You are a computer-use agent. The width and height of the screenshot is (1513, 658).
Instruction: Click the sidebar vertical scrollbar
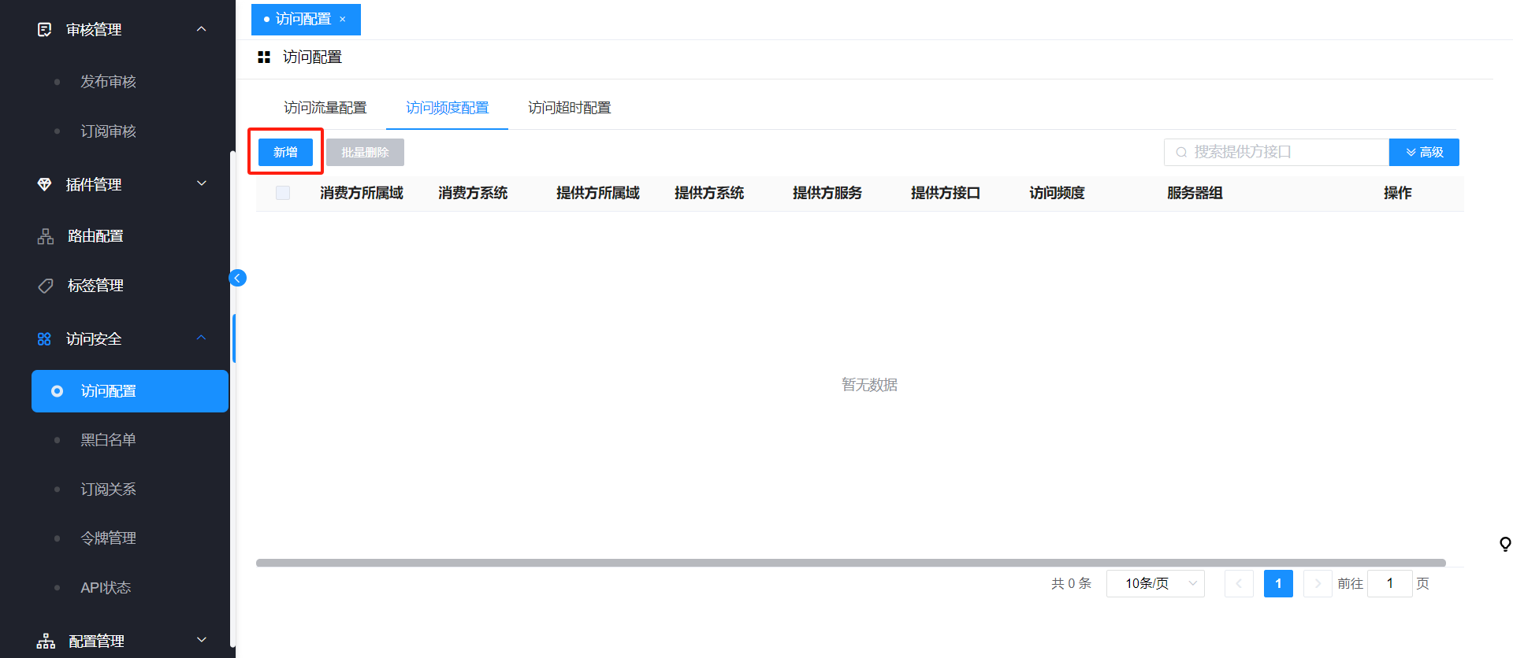(232, 397)
